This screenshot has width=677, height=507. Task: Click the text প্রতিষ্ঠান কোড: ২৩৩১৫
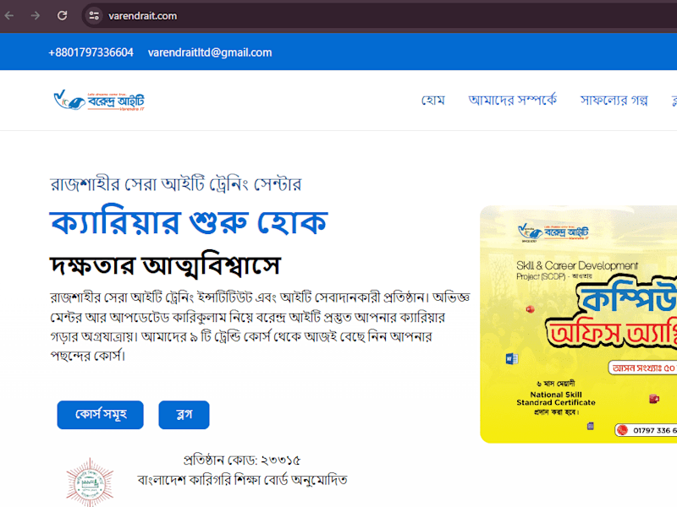click(x=242, y=460)
